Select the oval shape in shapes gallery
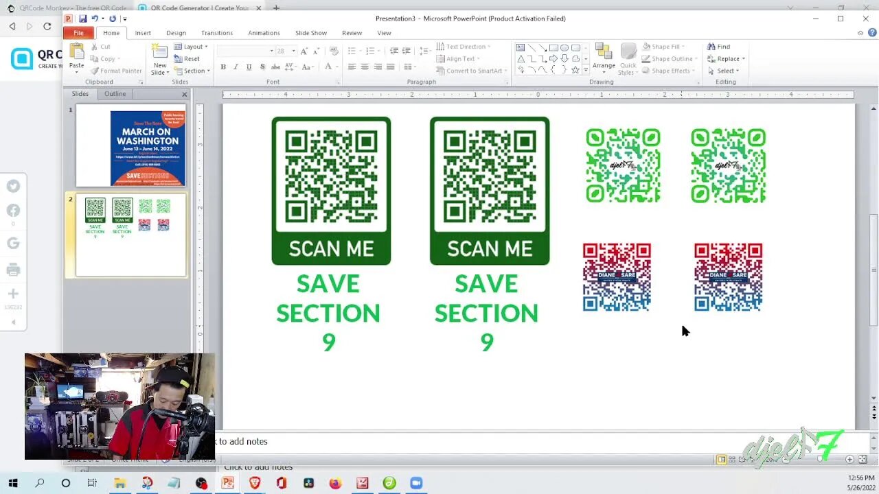Viewport: 879px width, 494px height. click(564, 48)
